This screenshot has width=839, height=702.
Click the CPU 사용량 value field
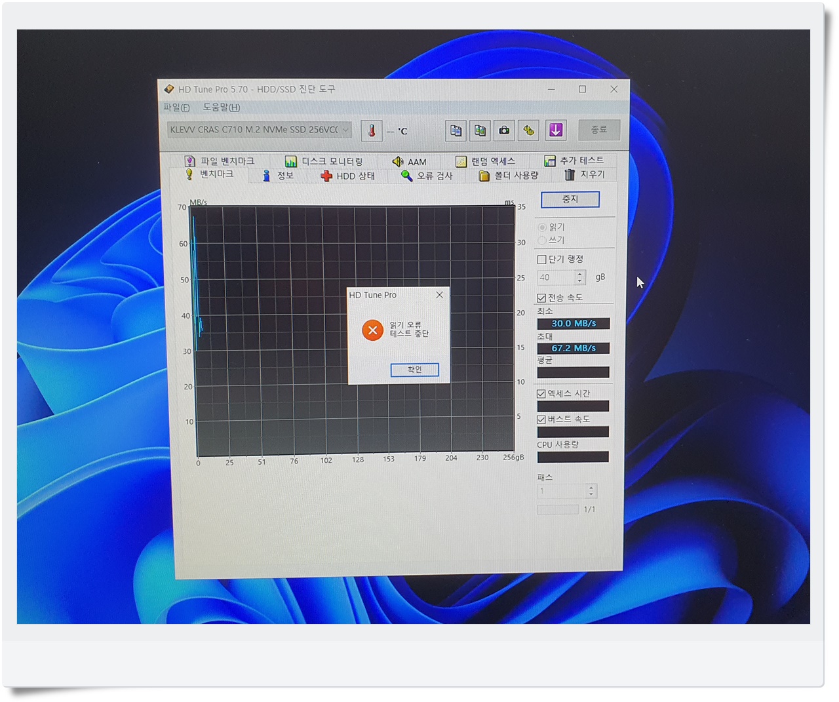[x=573, y=457]
